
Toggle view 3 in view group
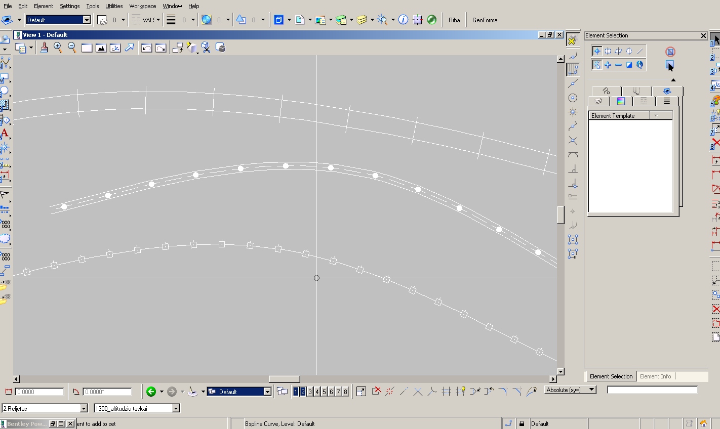pyautogui.click(x=310, y=392)
